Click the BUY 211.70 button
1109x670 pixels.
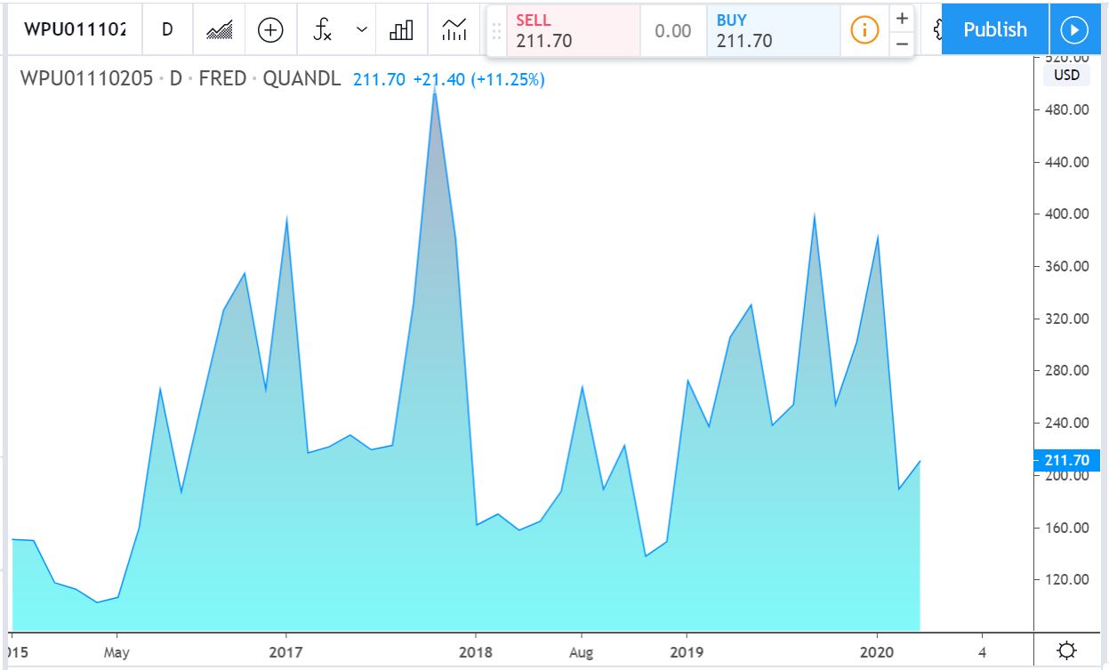(x=773, y=30)
